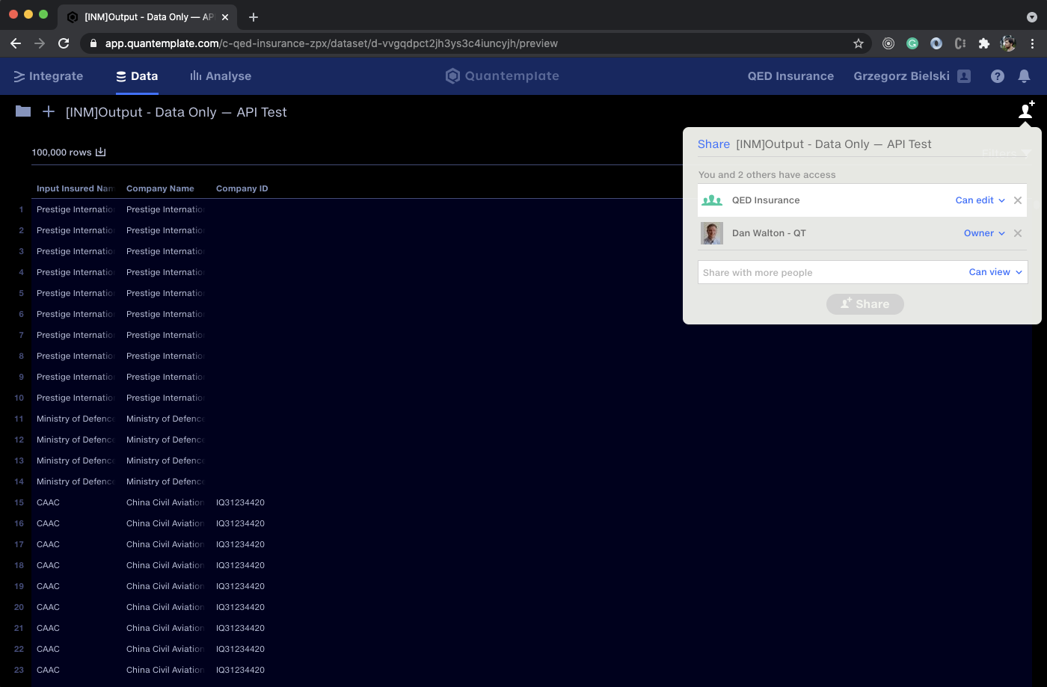Open Can edit permission dropdown for QED Insurance
Viewport: 1047px width, 687px height.
[980, 200]
